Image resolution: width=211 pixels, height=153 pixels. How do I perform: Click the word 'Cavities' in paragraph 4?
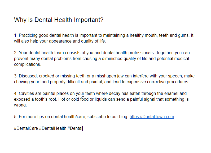point(27,94)
